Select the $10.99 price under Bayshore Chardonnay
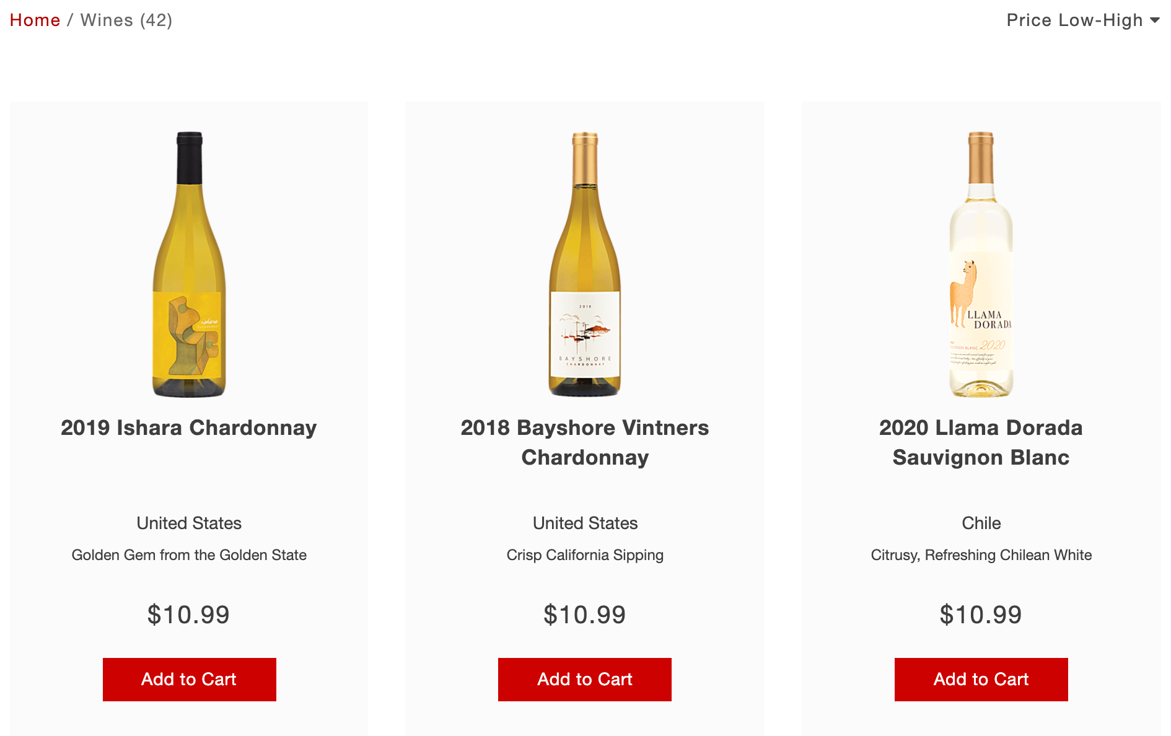 pyautogui.click(x=584, y=615)
